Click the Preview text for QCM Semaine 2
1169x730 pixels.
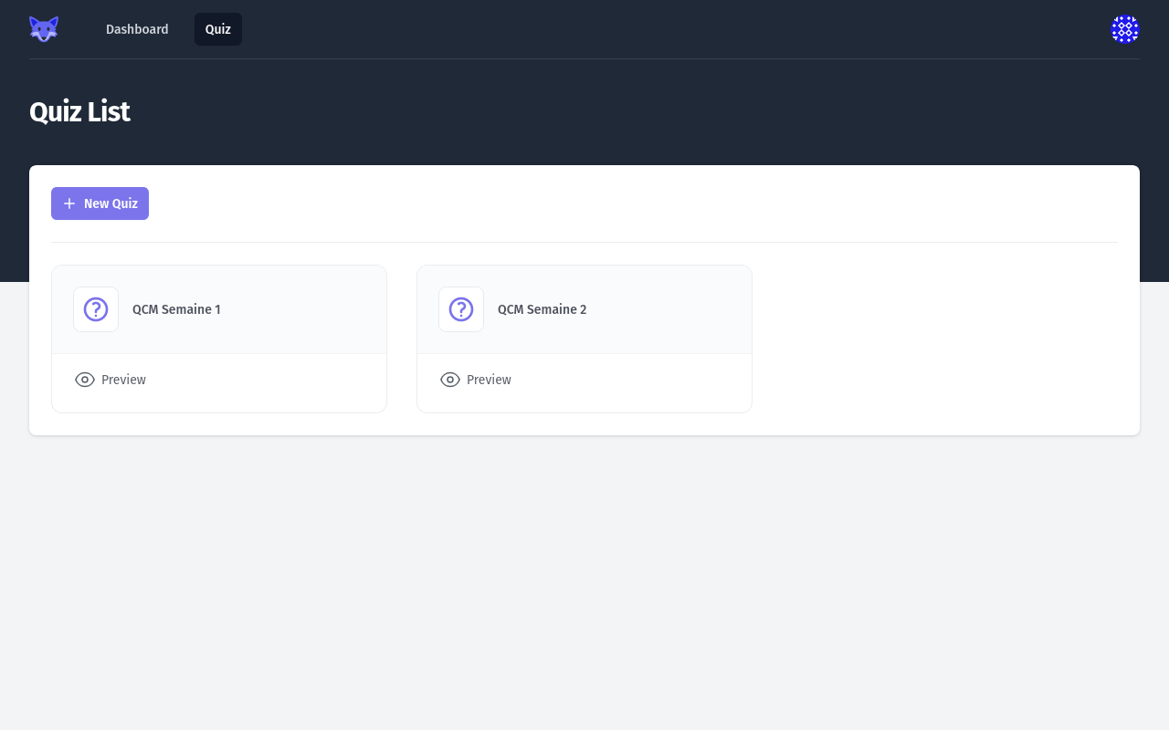489,380
